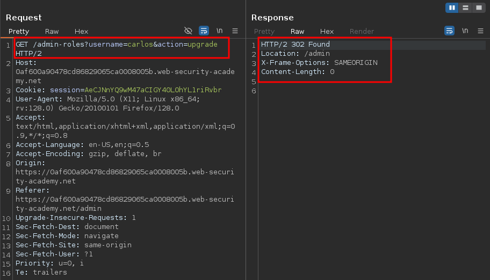Toggle word wrap in the Response panel
The image size is (490, 280).
[x=449, y=31]
